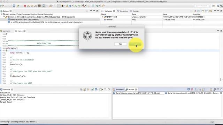This screenshot has width=223, height=125.
Task: Click the Resume debug toolbar icon
Action: (x=18, y=6)
